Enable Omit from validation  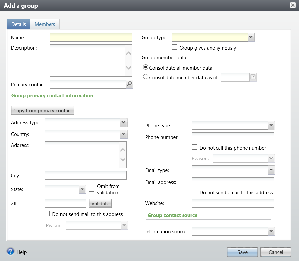[92, 189]
